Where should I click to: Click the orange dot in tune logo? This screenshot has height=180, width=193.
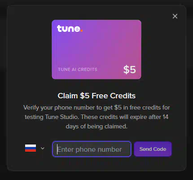(x=82, y=31)
